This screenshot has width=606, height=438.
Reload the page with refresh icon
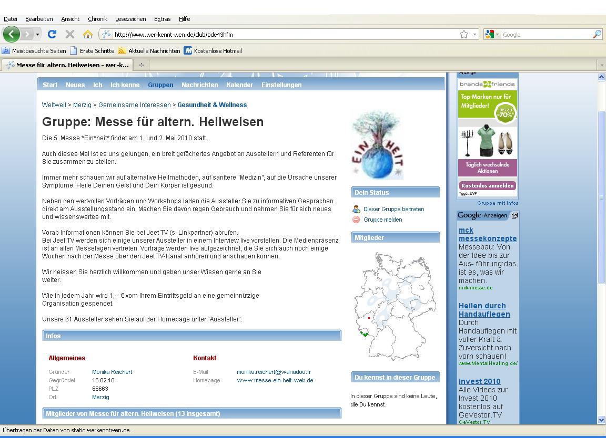pos(52,34)
